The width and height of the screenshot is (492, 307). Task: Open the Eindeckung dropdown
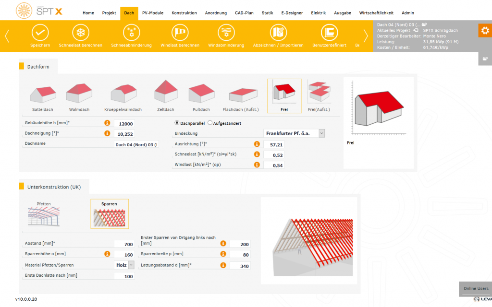(x=321, y=133)
